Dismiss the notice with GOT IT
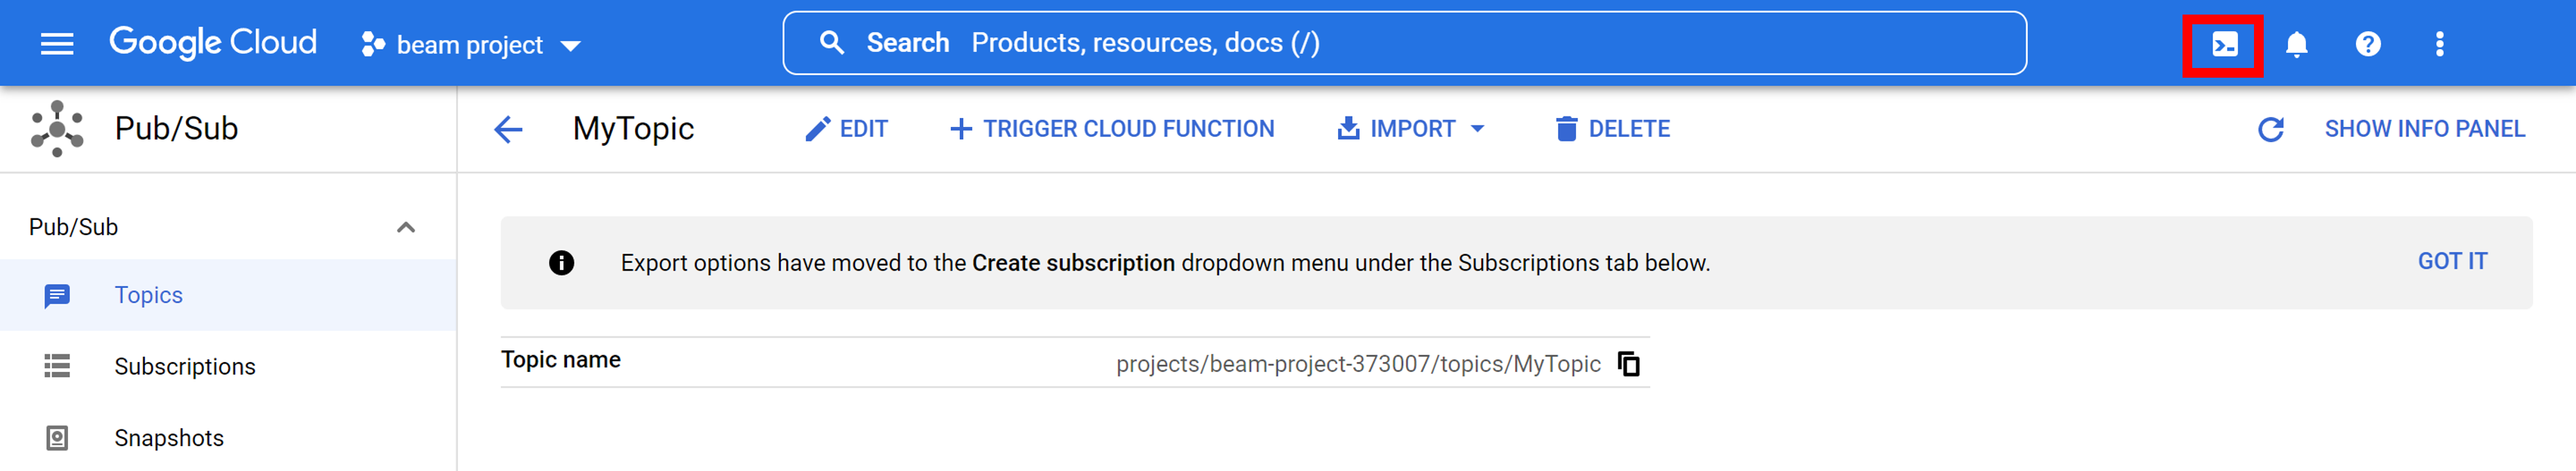 pyautogui.click(x=2452, y=262)
